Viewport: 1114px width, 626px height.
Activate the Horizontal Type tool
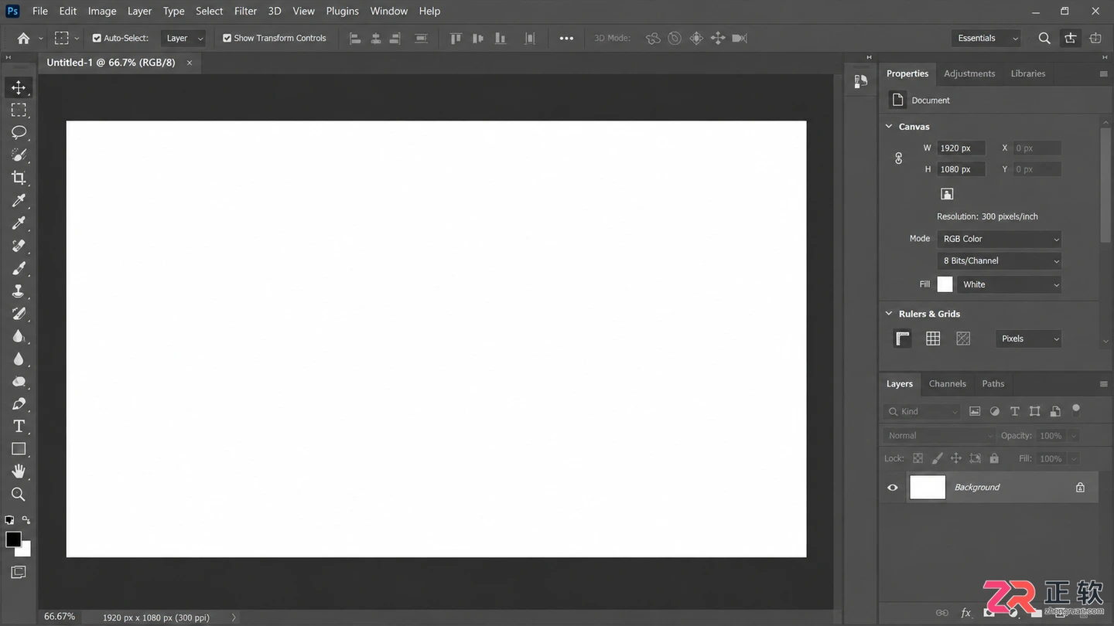[19, 427]
